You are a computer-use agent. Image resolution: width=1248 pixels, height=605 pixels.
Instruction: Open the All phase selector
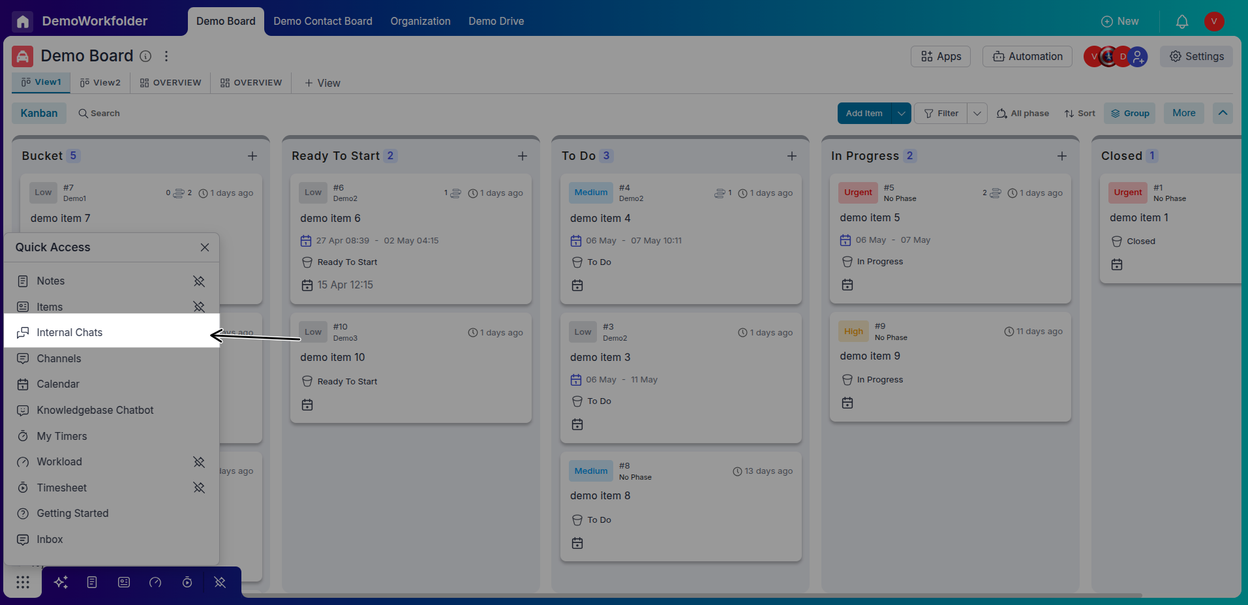(x=1023, y=114)
